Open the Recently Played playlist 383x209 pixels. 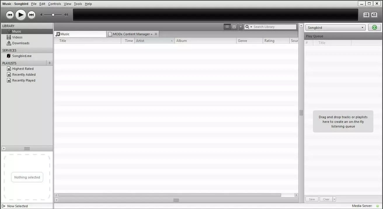tap(27, 80)
